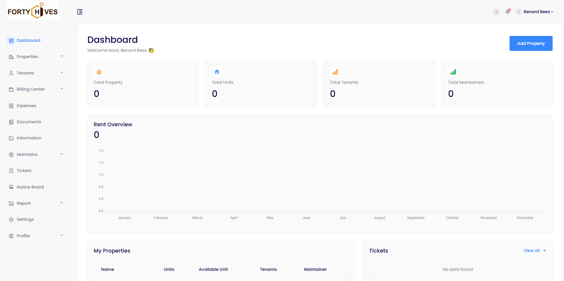Collapse sidebar with hamburger menu icon
This screenshot has width=564, height=281.
pos(80,12)
